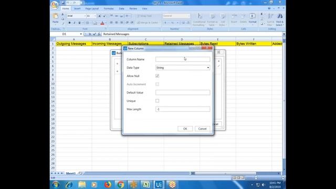Open File Explorer folder from taskbar

point(82,184)
